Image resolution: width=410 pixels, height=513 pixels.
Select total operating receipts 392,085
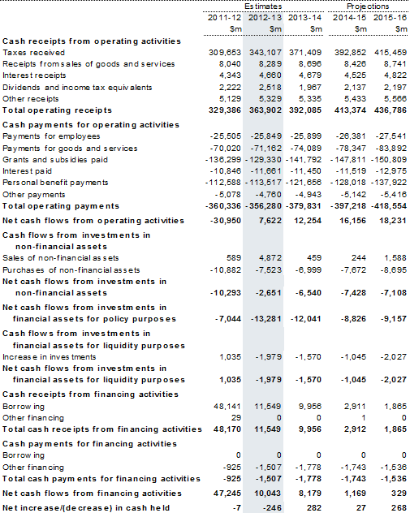[305, 110]
